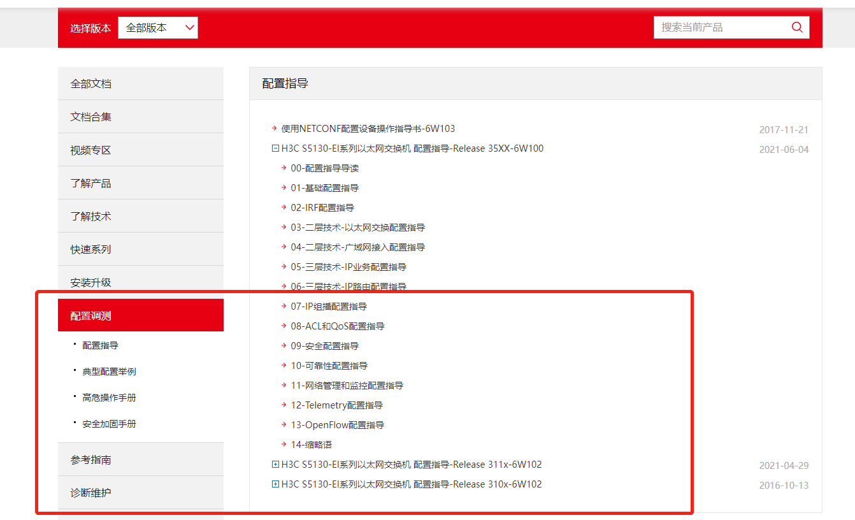Open 12-Telemetry配置指导 chapter
This screenshot has height=520, width=855.
pos(337,405)
